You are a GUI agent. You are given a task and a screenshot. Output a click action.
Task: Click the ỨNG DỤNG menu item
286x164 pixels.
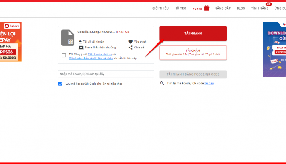[280, 8]
